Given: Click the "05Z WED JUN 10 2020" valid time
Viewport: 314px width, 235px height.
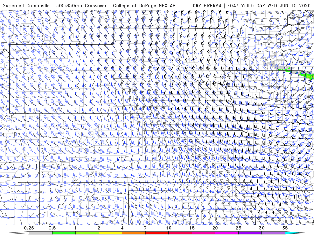Looking at the screenshot, I should (x=283, y=5).
